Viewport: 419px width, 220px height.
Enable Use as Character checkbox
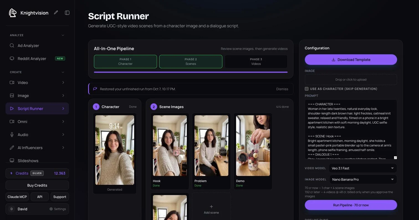[306, 89]
